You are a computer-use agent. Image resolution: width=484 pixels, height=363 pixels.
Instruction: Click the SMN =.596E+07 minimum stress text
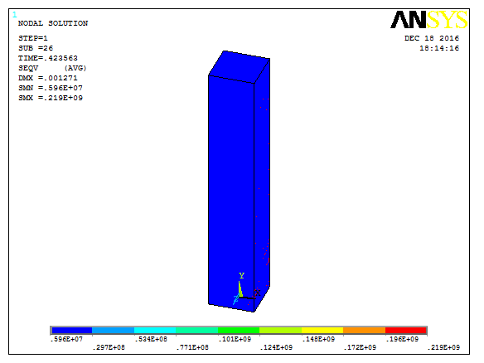click(51, 88)
